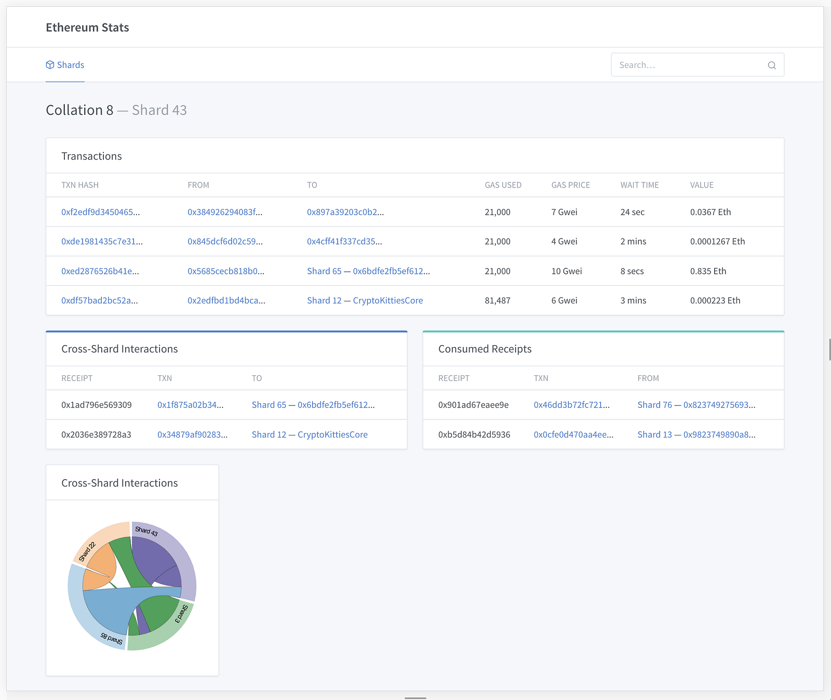Image resolution: width=831 pixels, height=700 pixels.
Task: Click the 24 sec wait time cell
Action: click(x=633, y=212)
